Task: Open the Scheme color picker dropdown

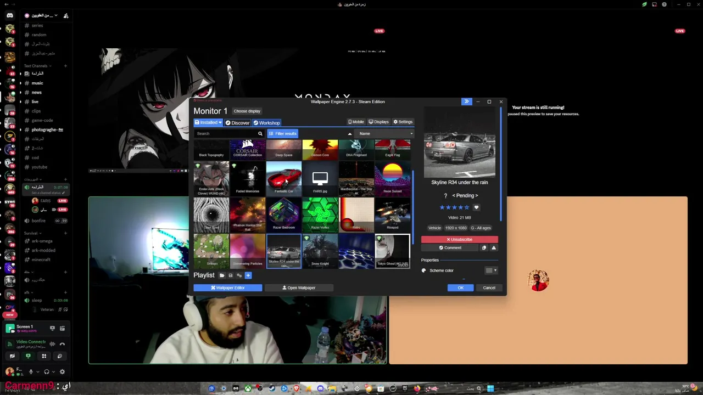Action: 491,270
